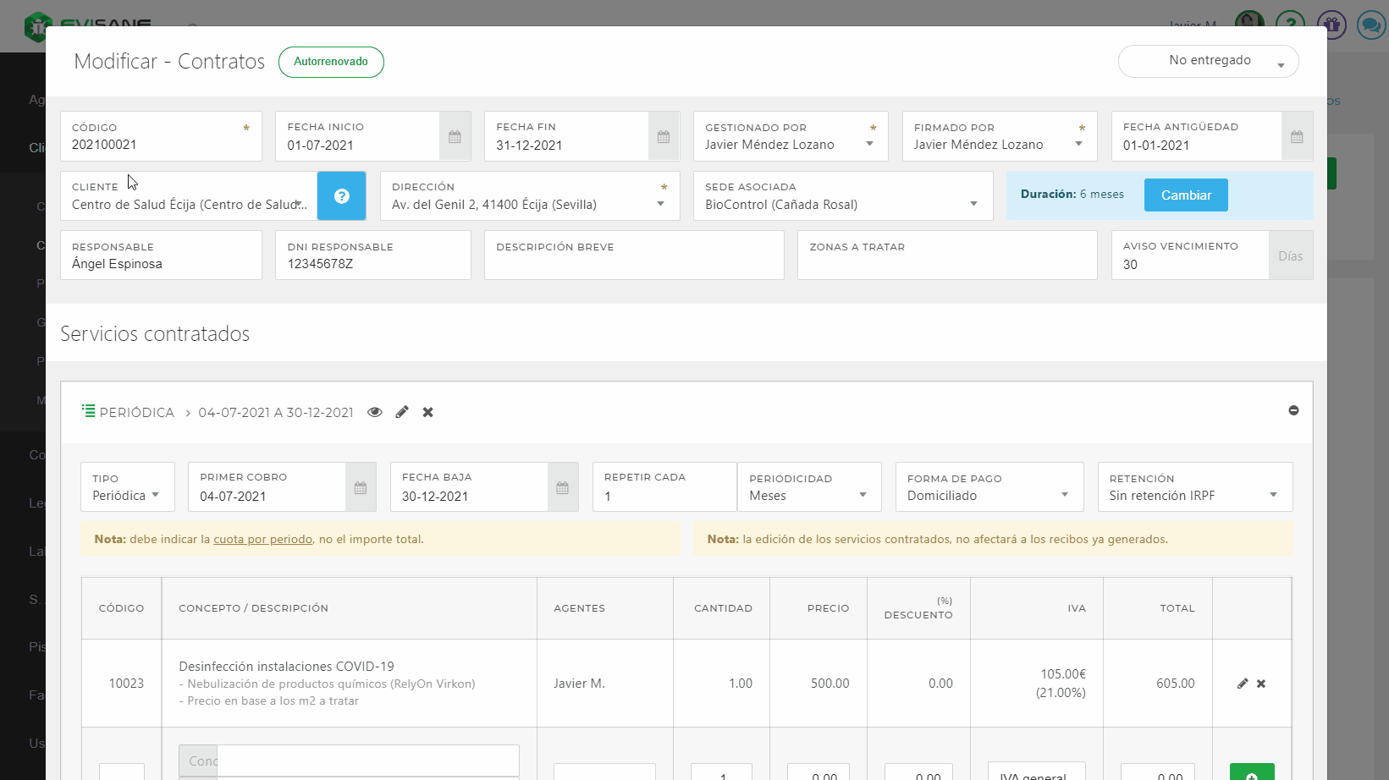1389x780 pixels.
Task: Edit the periodic service with the pencil icon
Action: [x=402, y=412]
